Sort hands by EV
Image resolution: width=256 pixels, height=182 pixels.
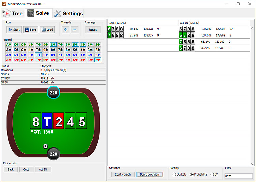tap(212, 174)
